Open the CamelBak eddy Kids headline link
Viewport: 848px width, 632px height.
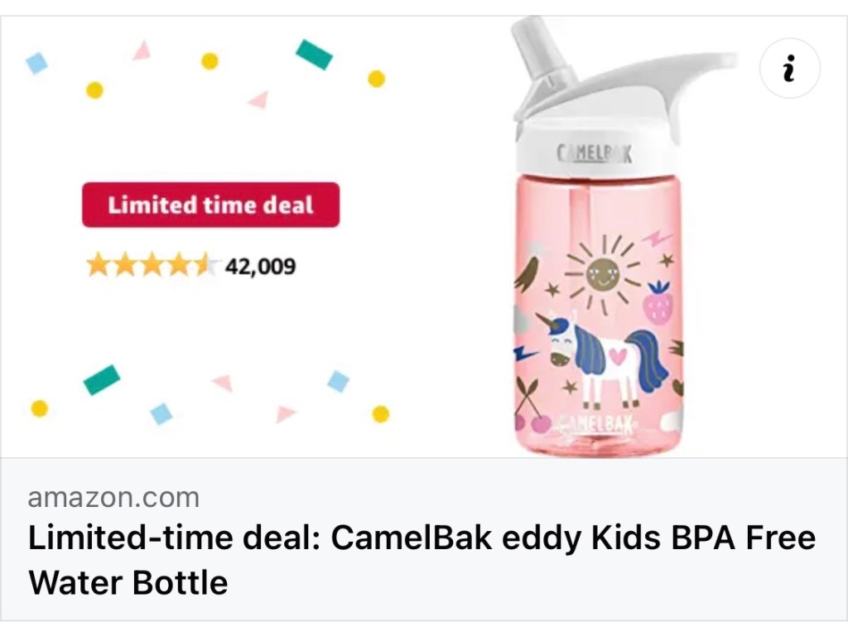click(422, 538)
